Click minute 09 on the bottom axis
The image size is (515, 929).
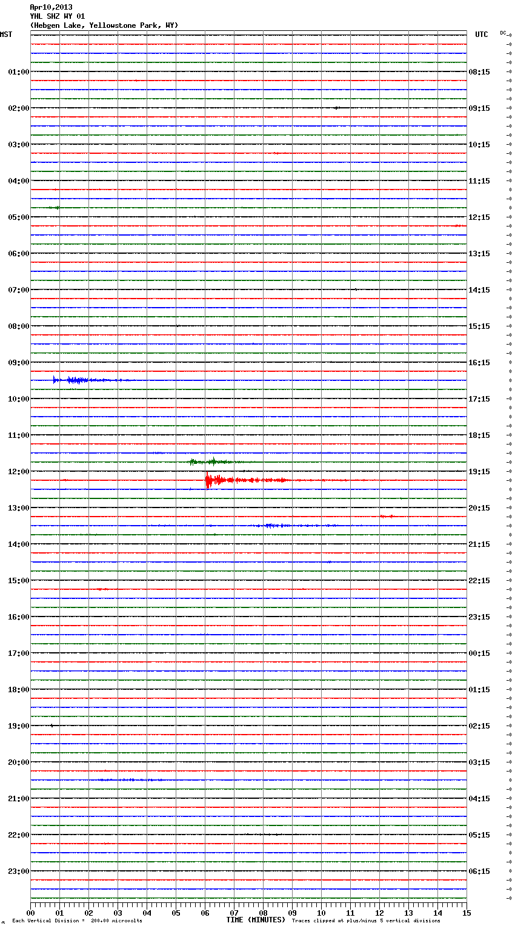point(292,913)
